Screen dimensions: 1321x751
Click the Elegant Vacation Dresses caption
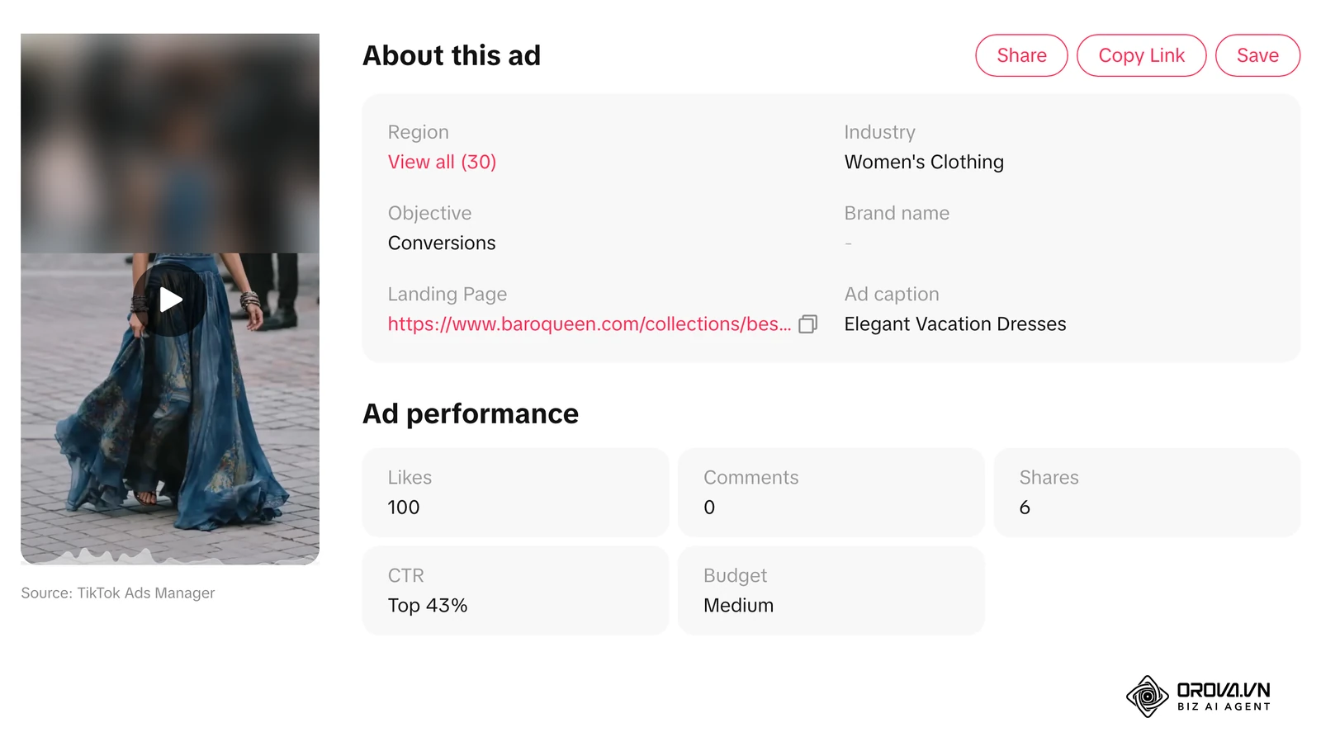(x=955, y=324)
